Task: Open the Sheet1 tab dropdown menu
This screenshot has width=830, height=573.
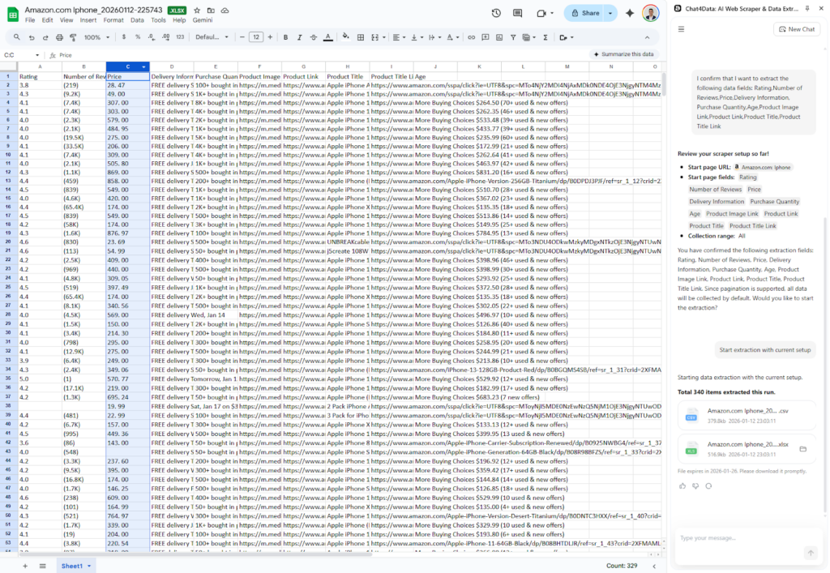Action: (87, 565)
